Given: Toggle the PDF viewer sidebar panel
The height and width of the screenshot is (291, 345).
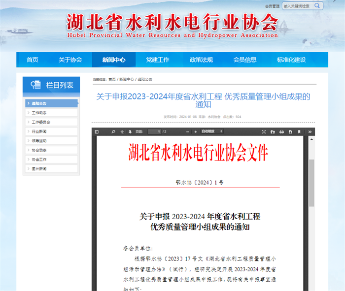Looking at the screenshot, I should point(97,132).
